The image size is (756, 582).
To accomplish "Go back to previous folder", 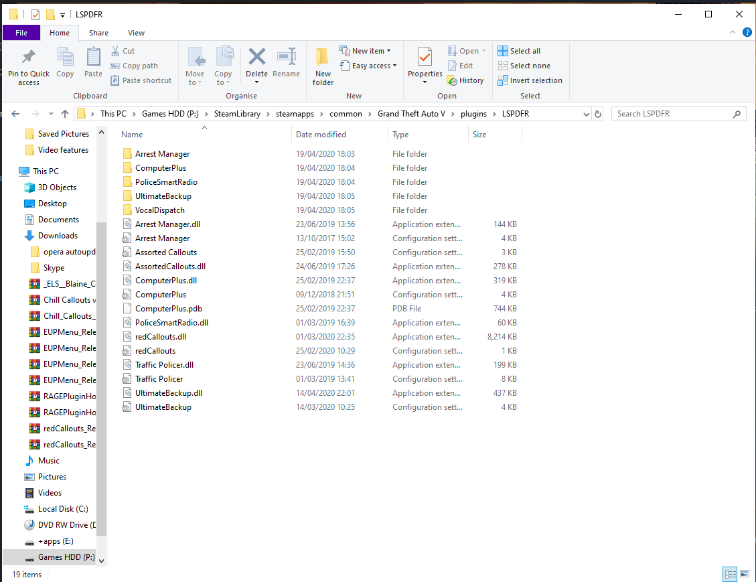I will pyautogui.click(x=15, y=114).
